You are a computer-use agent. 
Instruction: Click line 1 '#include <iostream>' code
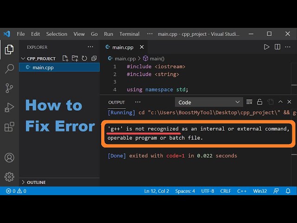(x=156, y=66)
